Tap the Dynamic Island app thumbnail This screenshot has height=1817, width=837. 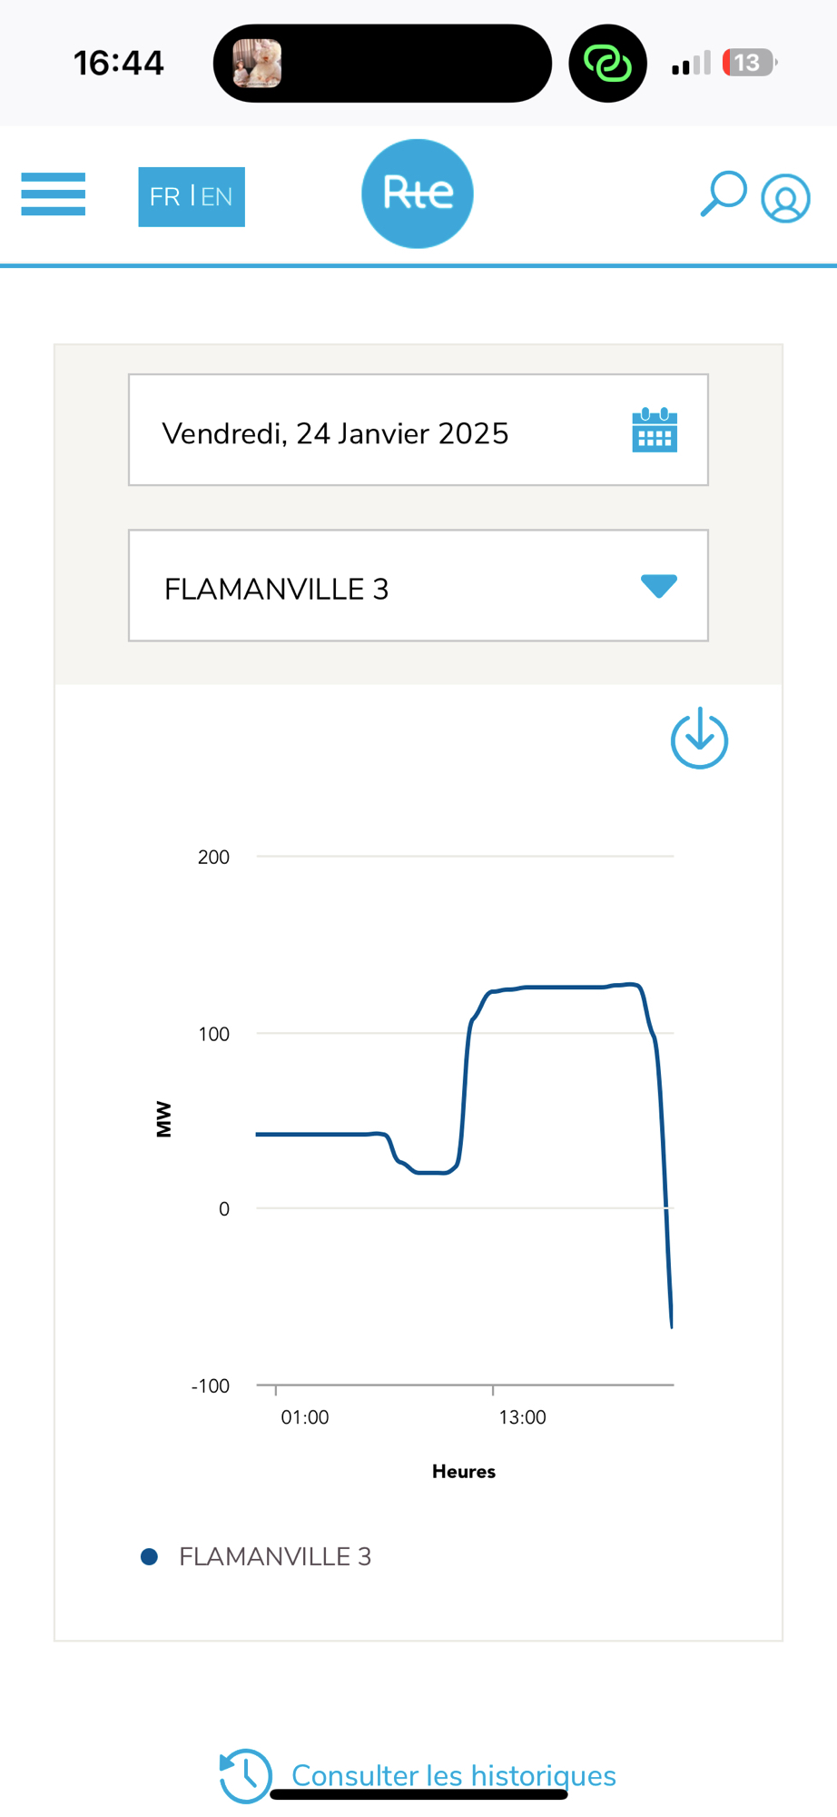click(x=257, y=64)
